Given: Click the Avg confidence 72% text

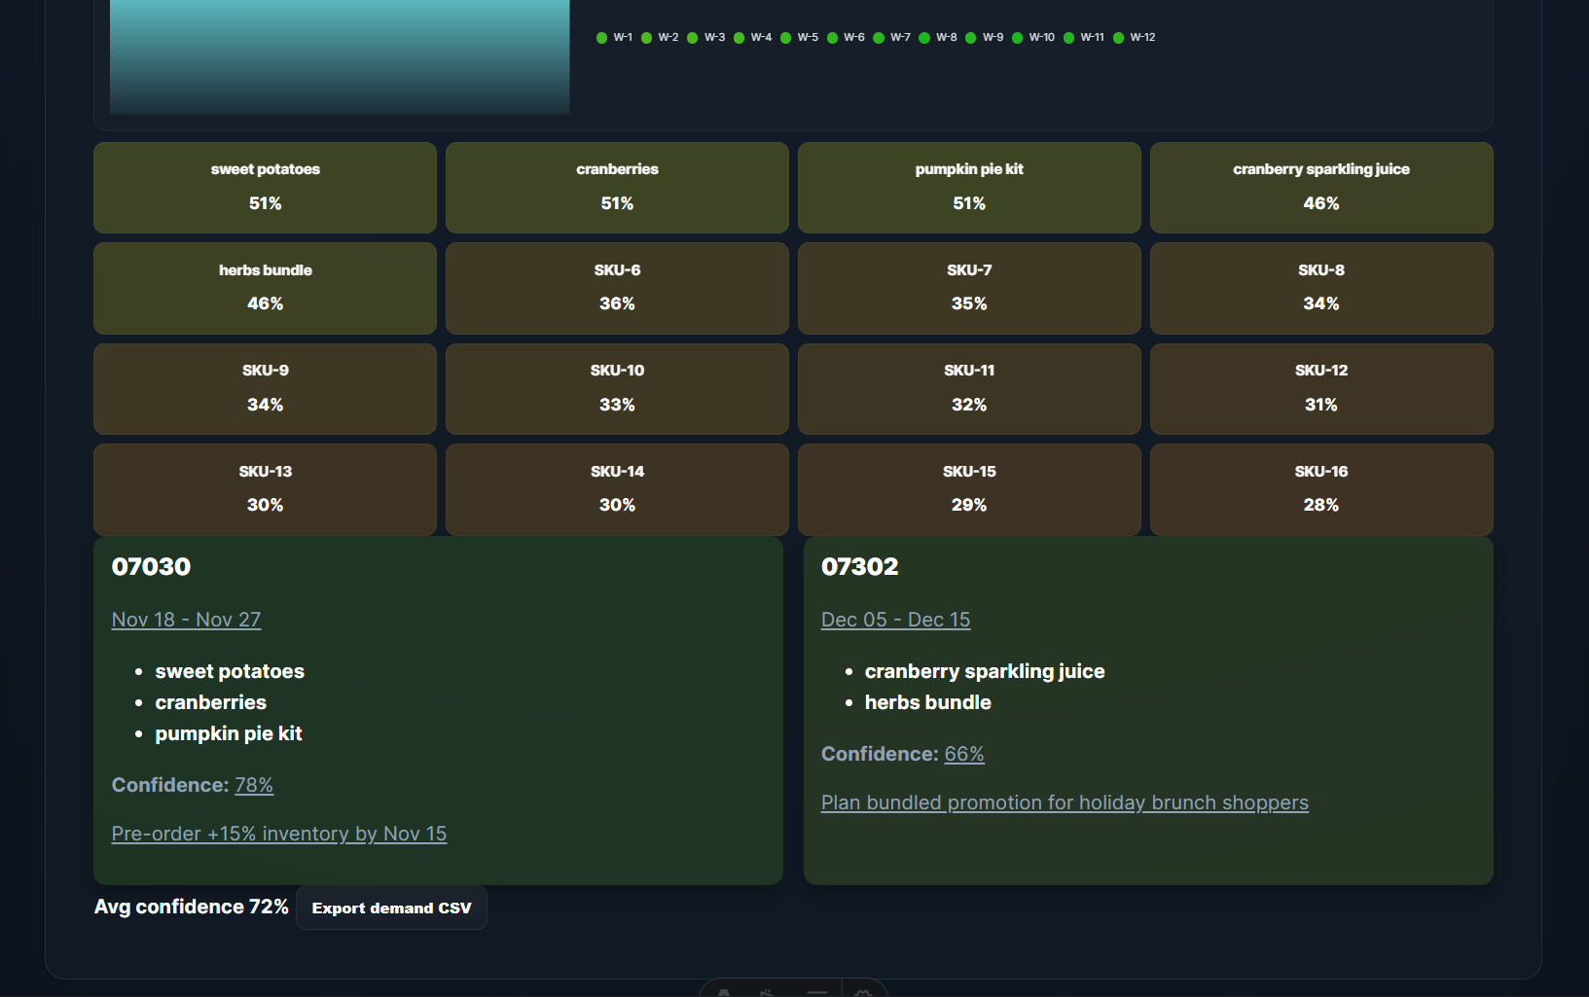Looking at the screenshot, I should pyautogui.click(x=192, y=907).
